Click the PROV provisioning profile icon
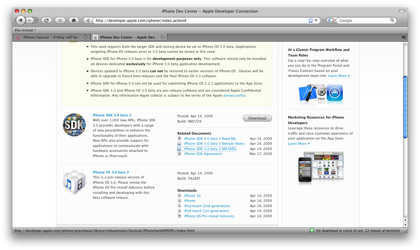The height and width of the screenshot is (250, 420). tap(321, 93)
